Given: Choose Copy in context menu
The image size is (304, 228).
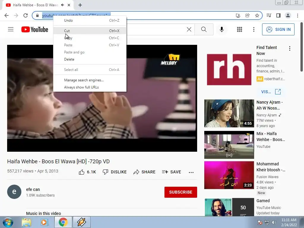Looking at the screenshot, I should click(90, 38).
